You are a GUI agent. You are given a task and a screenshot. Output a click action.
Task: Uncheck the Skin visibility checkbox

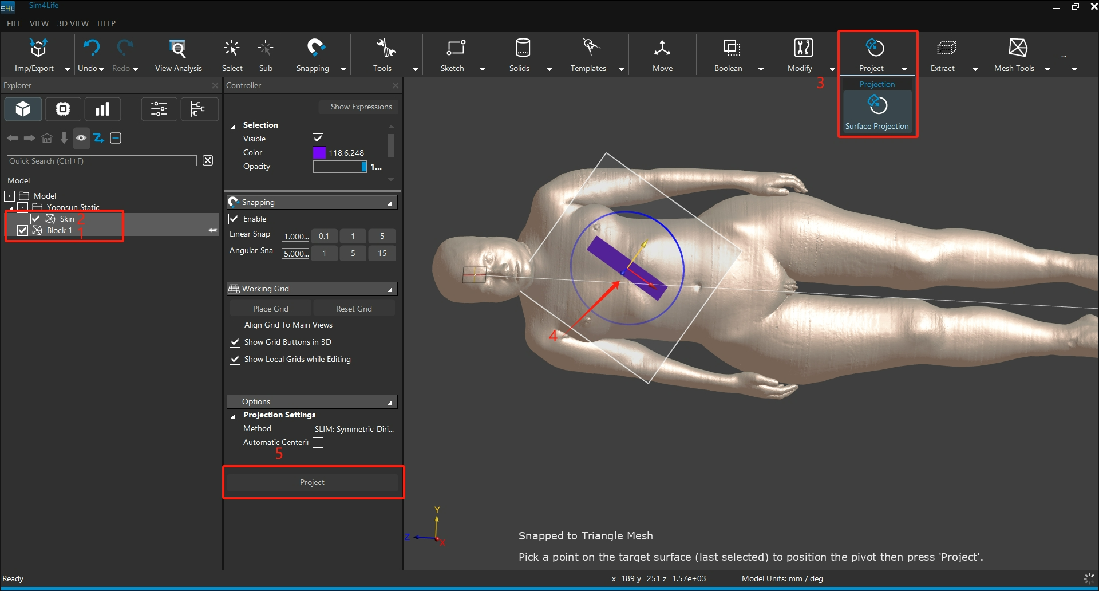[36, 219]
